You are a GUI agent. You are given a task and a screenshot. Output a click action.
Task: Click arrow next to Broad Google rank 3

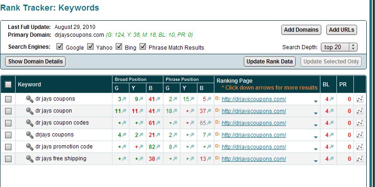pos(124,99)
